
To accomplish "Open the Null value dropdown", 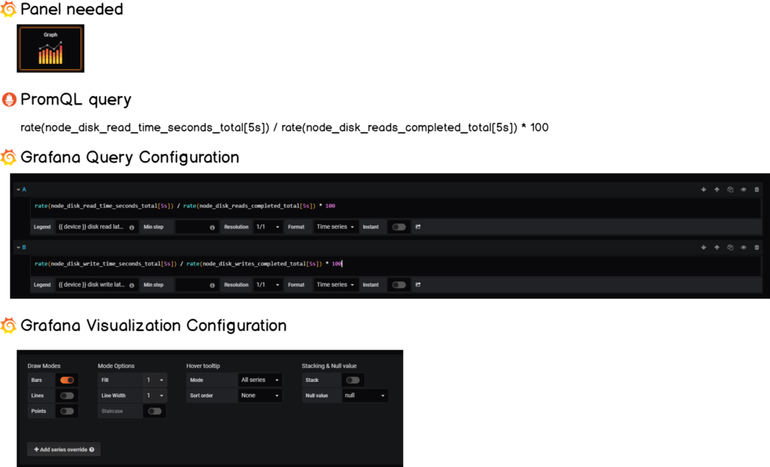I will click(x=365, y=396).
